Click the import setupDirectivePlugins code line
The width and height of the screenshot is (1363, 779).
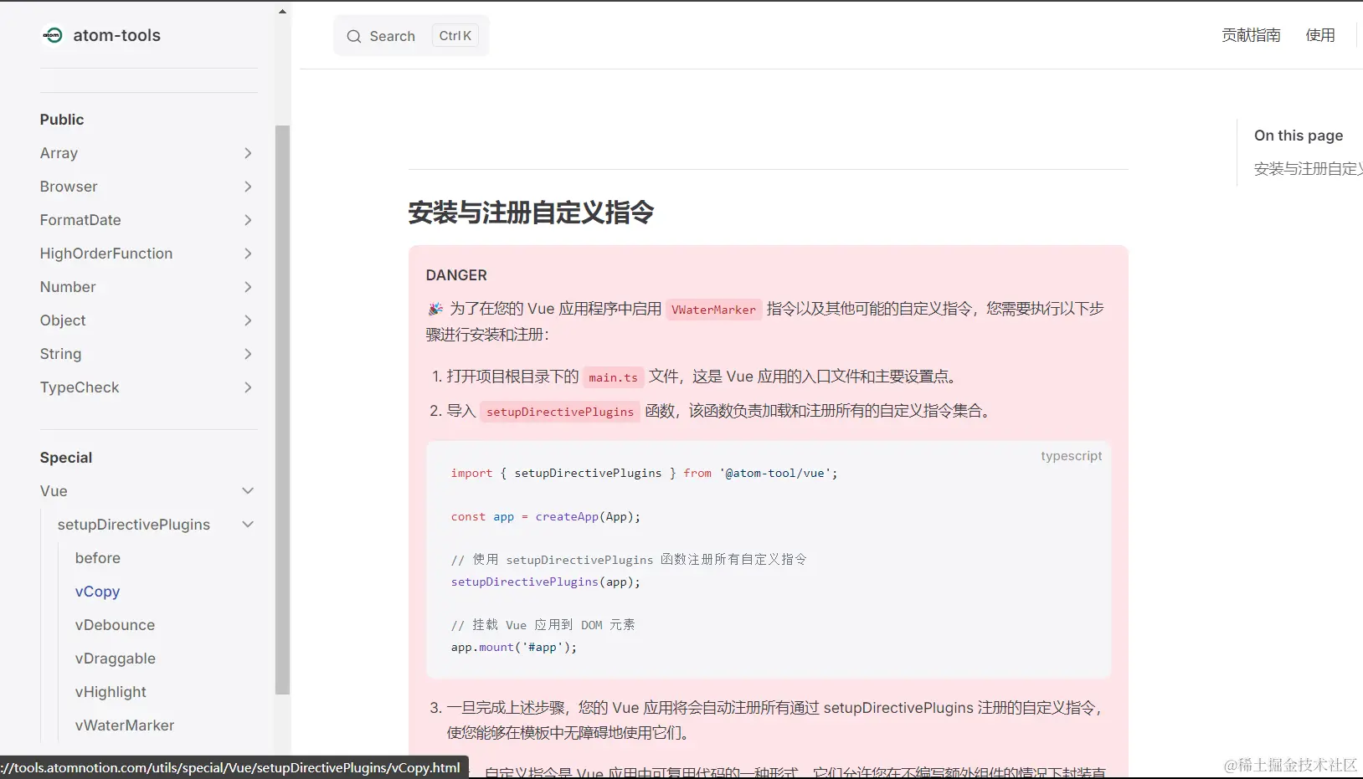click(644, 473)
